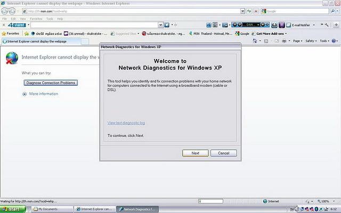Open the MSN Thailand - Hotmail favorite link
This screenshot has height=213, width=341.
(x=210, y=34)
